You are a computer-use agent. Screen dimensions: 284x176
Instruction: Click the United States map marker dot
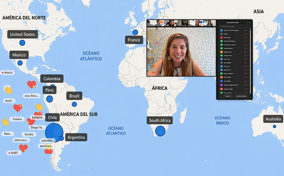[22, 43]
